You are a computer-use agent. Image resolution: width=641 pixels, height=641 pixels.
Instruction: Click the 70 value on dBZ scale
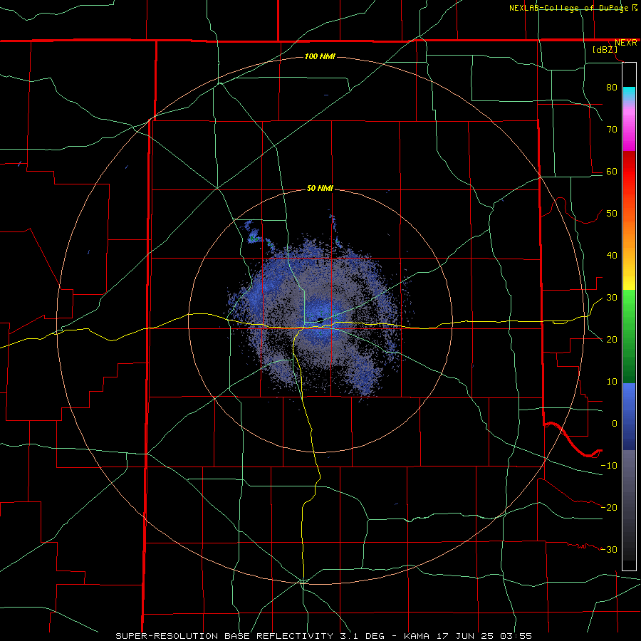click(x=612, y=129)
